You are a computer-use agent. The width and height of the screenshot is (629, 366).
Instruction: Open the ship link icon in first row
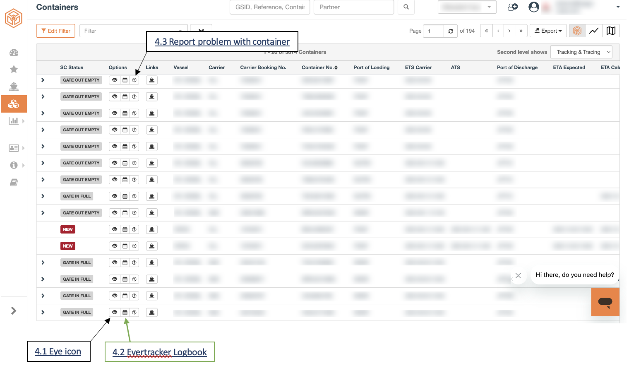tap(152, 80)
